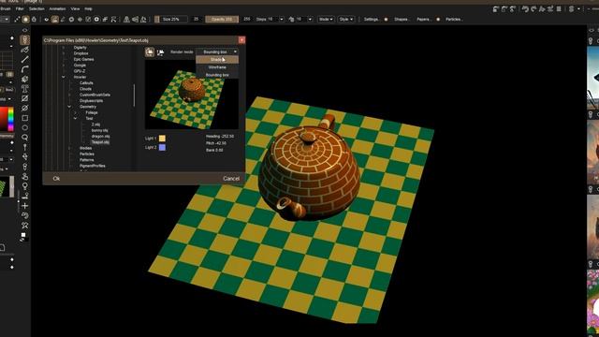599x337 pixels.
Task: Open the Settings.. toolbar button
Action: (x=371, y=19)
